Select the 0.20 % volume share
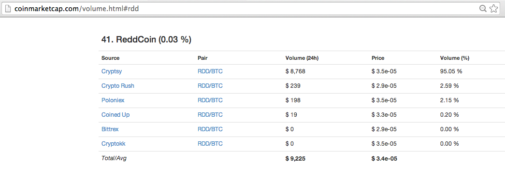Screen dimensions: 505x178 point(449,115)
